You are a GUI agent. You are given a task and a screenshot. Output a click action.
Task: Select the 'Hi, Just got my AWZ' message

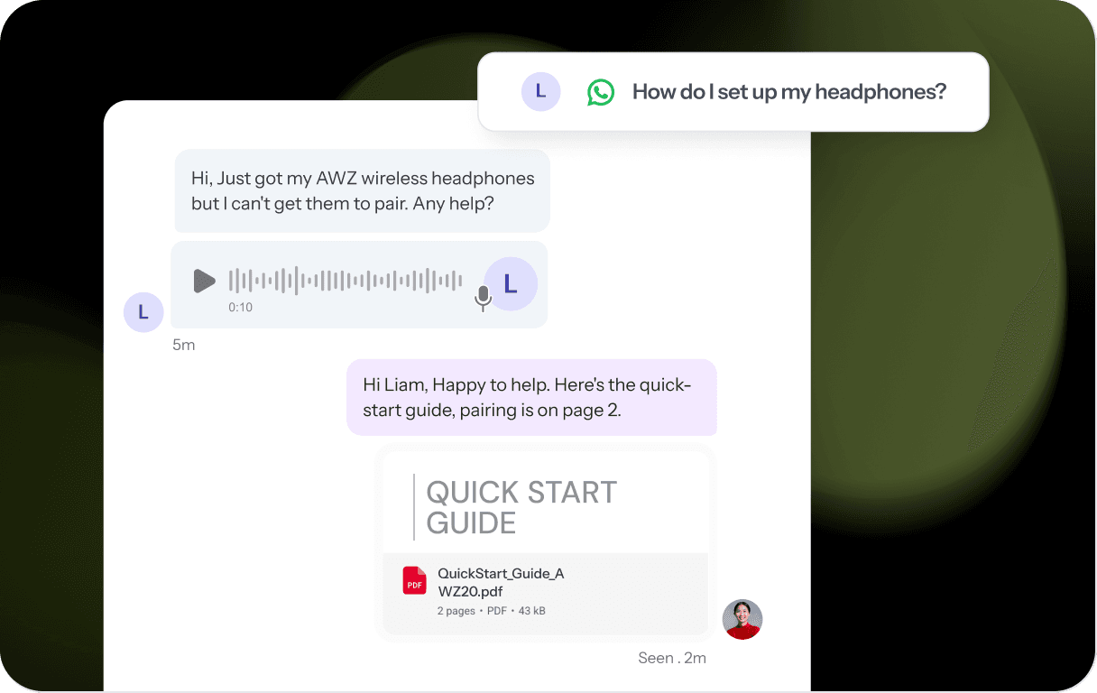pyautogui.click(x=362, y=190)
